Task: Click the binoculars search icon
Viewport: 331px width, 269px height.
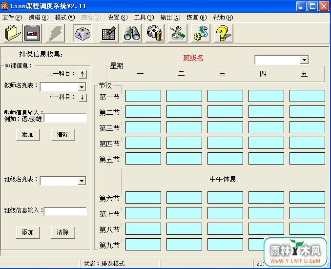Action: pos(132,33)
